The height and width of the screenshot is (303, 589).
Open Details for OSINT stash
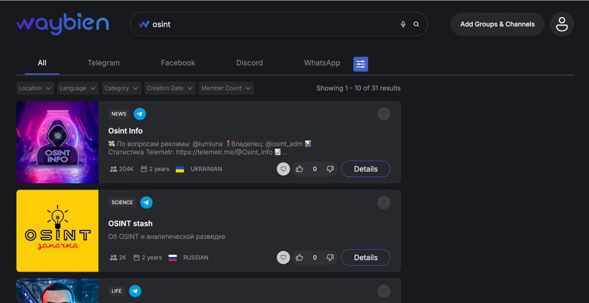(x=366, y=257)
